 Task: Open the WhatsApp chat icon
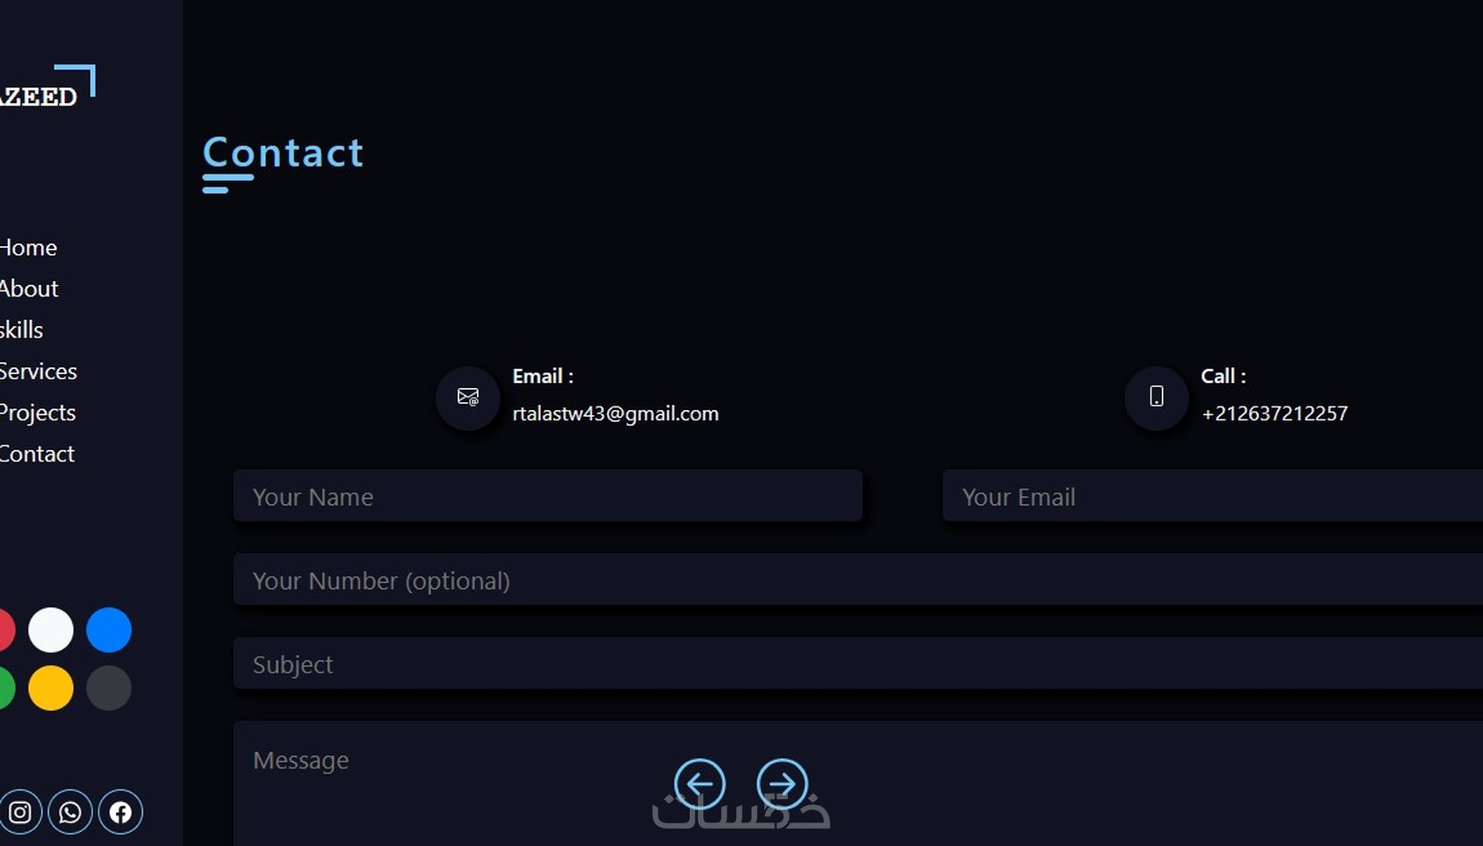[70, 812]
